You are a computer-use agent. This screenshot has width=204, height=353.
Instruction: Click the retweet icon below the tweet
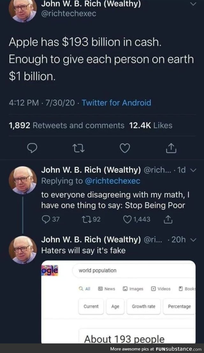click(79, 148)
